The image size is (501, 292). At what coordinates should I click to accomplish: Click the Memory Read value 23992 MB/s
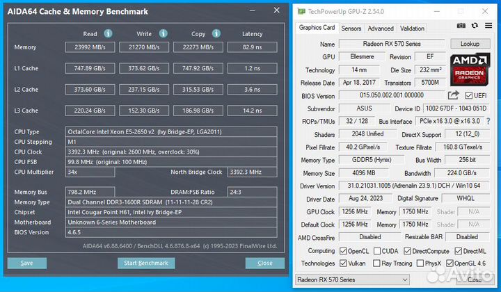pos(90,47)
